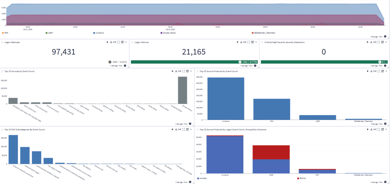Screen dimensions: 390x184
Task: Run the Top 15 GIM Subcategories panel query
Action: tap(173, 130)
